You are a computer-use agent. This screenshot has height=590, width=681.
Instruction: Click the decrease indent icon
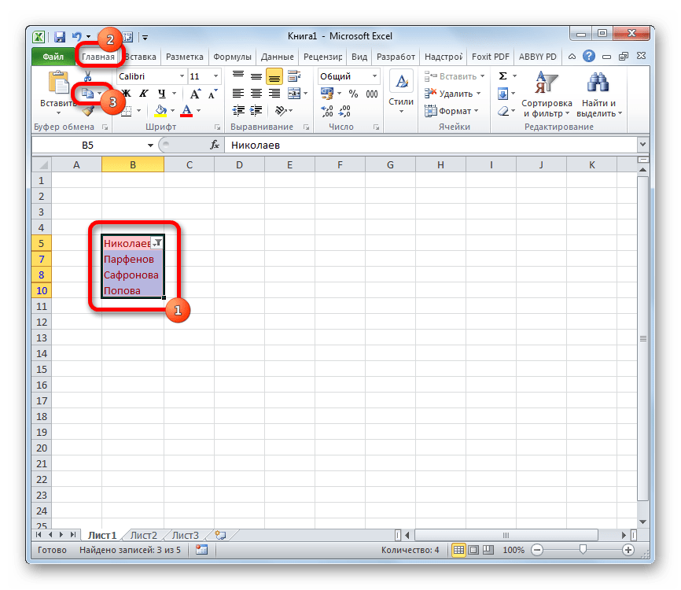238,111
